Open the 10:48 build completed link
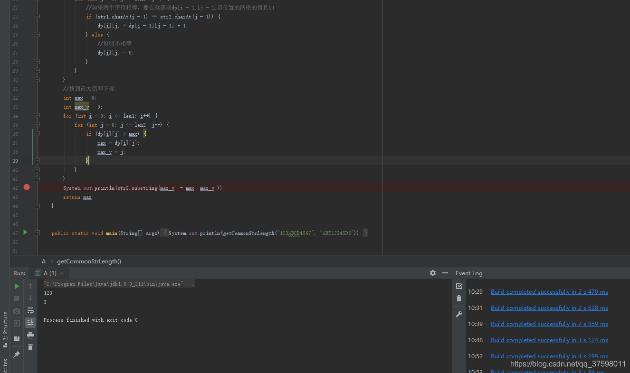630x373 pixels. click(549, 340)
